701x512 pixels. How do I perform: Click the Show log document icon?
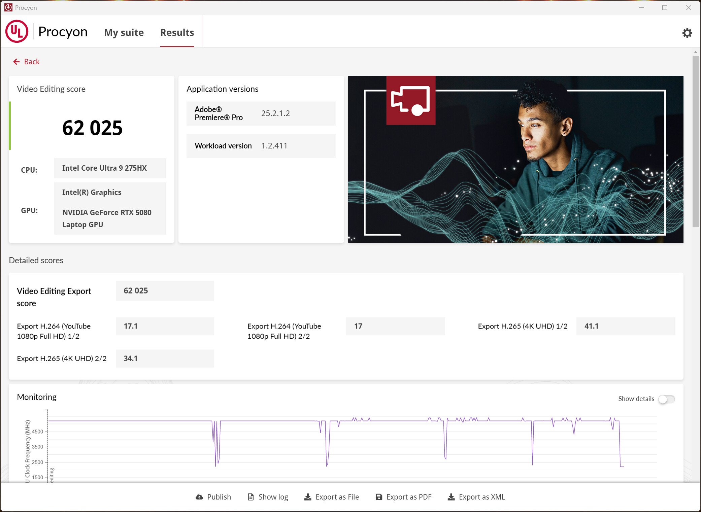(x=251, y=497)
